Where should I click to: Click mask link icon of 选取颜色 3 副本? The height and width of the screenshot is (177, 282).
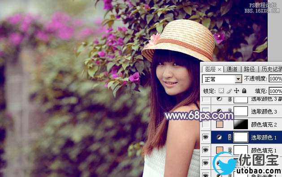coord(230,99)
